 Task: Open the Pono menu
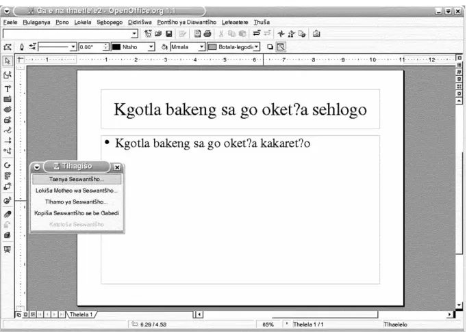(x=62, y=23)
